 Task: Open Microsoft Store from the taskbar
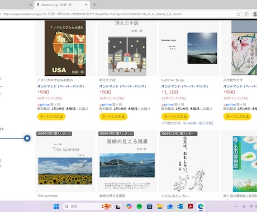pyautogui.click(x=149, y=206)
